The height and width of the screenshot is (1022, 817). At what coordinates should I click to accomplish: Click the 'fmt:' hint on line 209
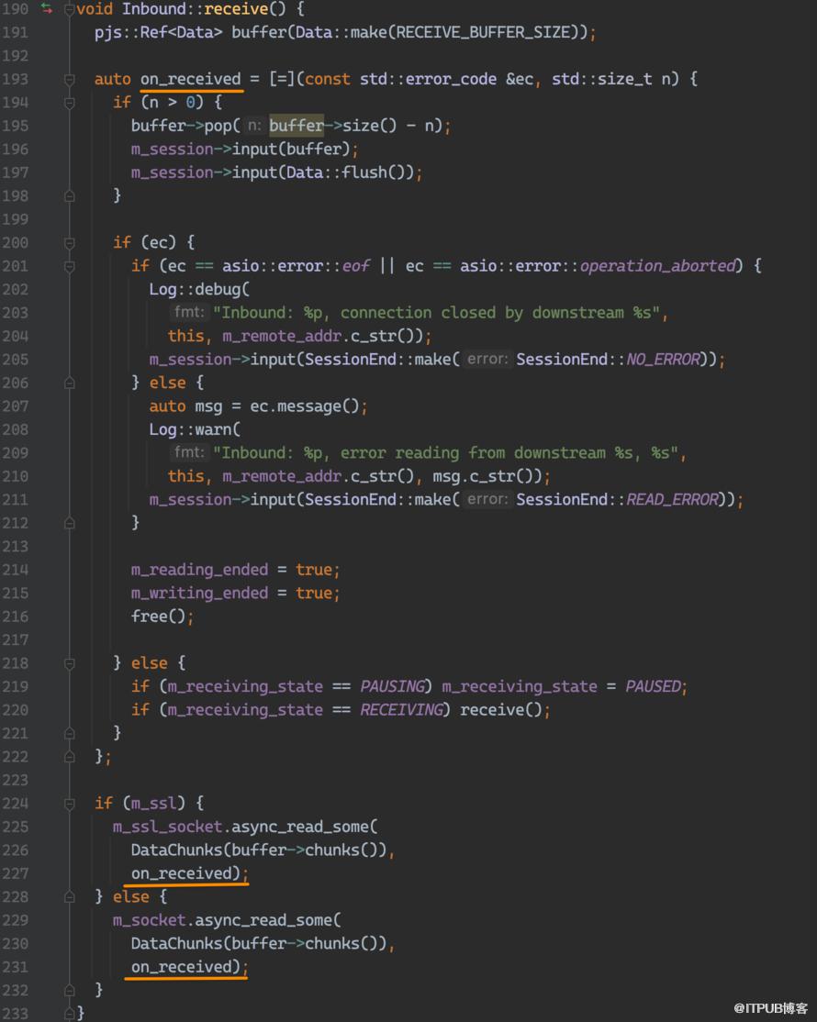click(x=188, y=452)
